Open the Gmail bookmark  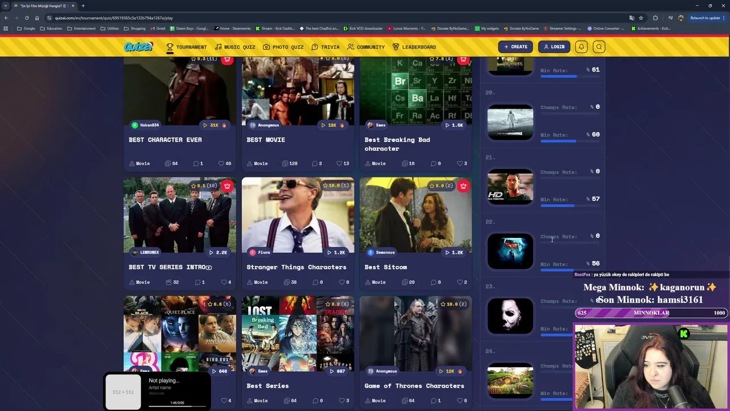157,28
